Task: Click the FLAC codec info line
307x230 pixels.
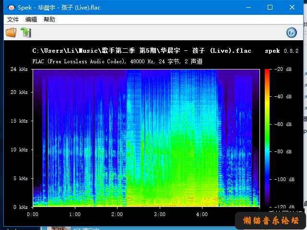Action: (x=117, y=61)
